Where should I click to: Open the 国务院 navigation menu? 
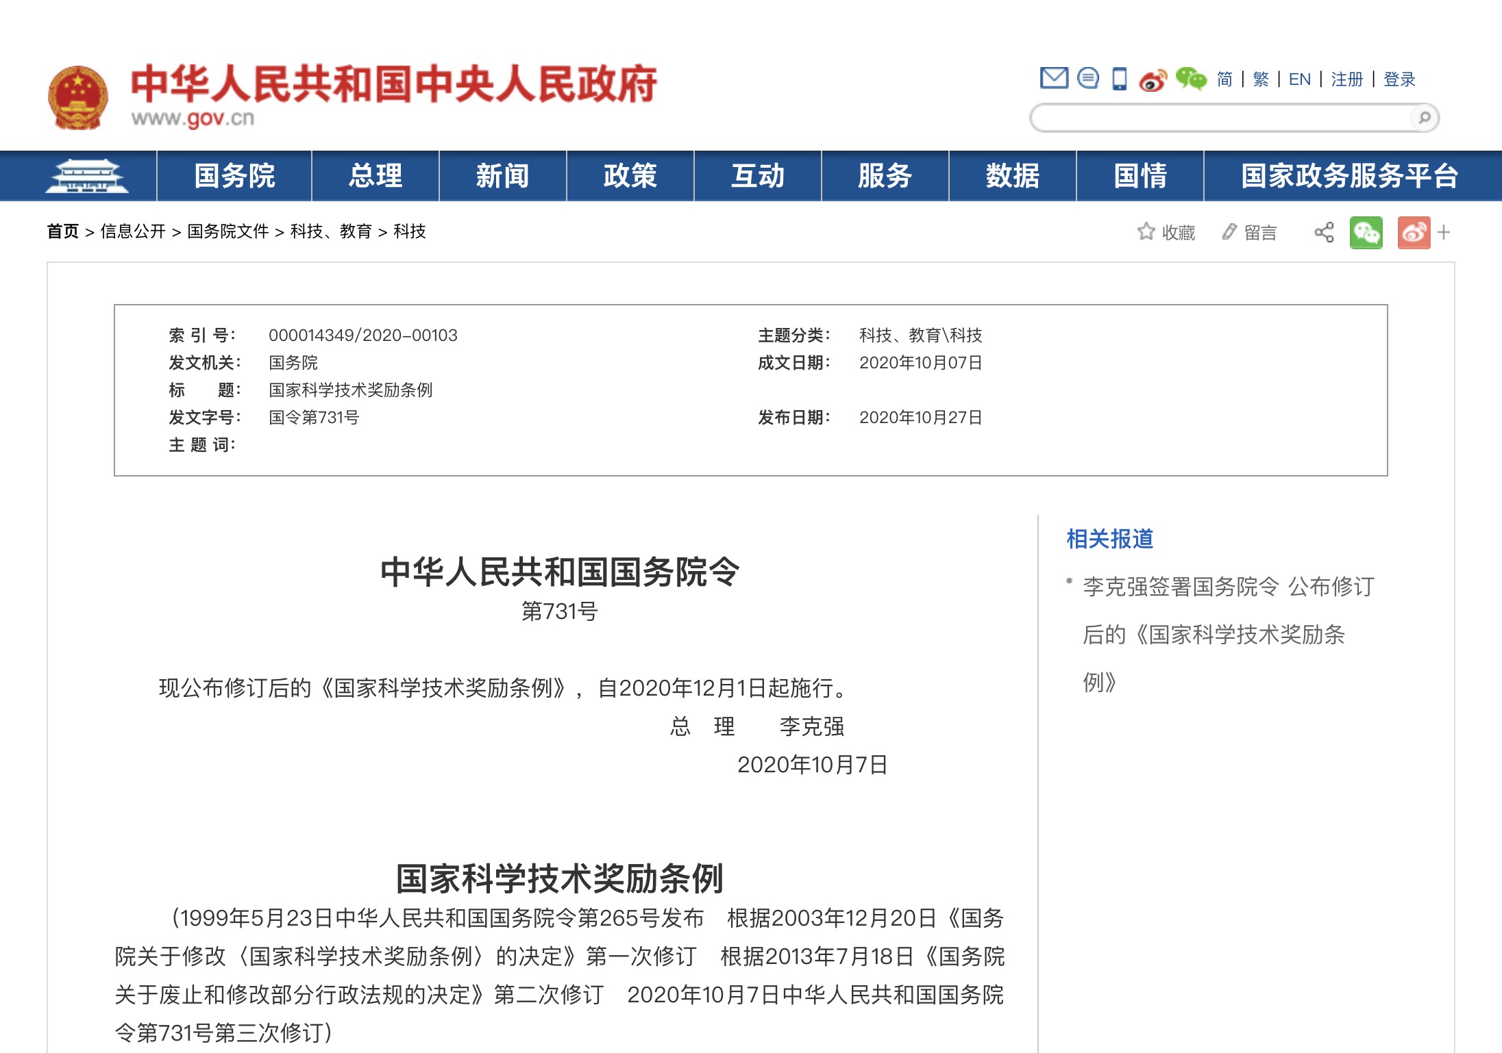tap(234, 176)
